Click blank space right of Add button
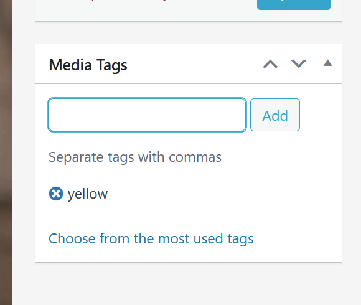The width and height of the screenshot is (361, 305). coord(321,115)
